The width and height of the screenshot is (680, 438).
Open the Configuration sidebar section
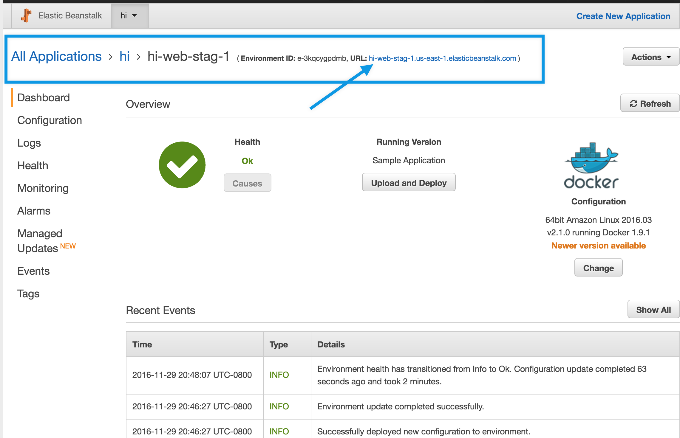pos(50,120)
